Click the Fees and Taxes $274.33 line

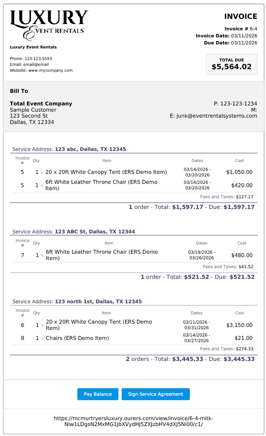226,349
